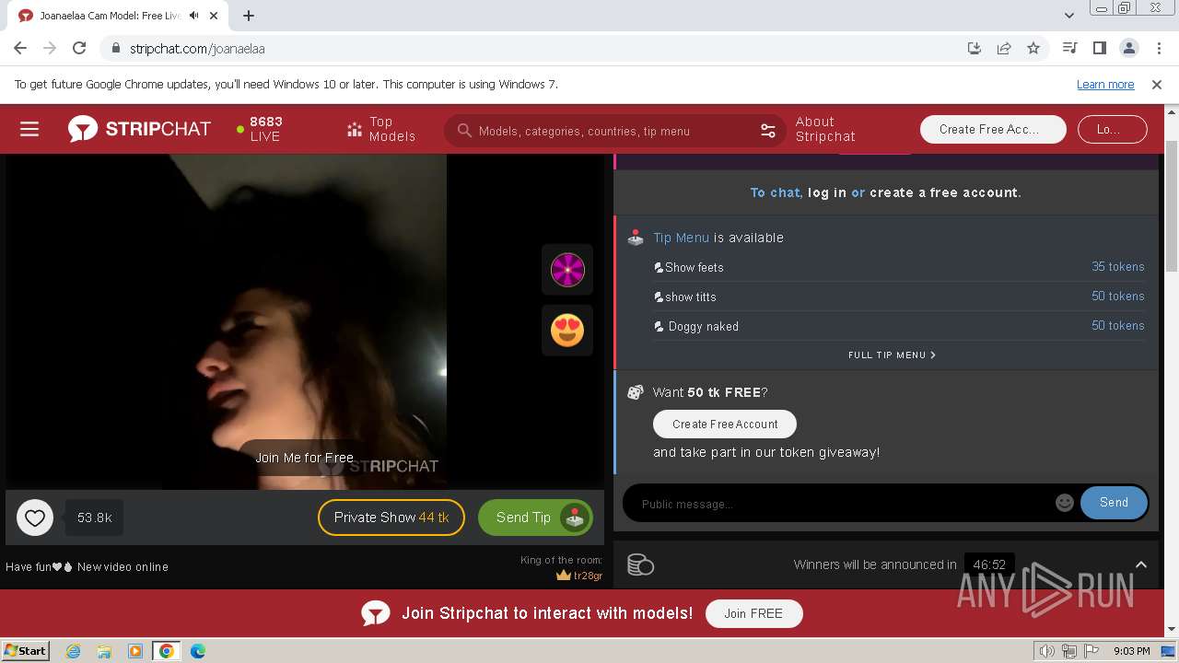Click the Join FREE button

(753, 613)
